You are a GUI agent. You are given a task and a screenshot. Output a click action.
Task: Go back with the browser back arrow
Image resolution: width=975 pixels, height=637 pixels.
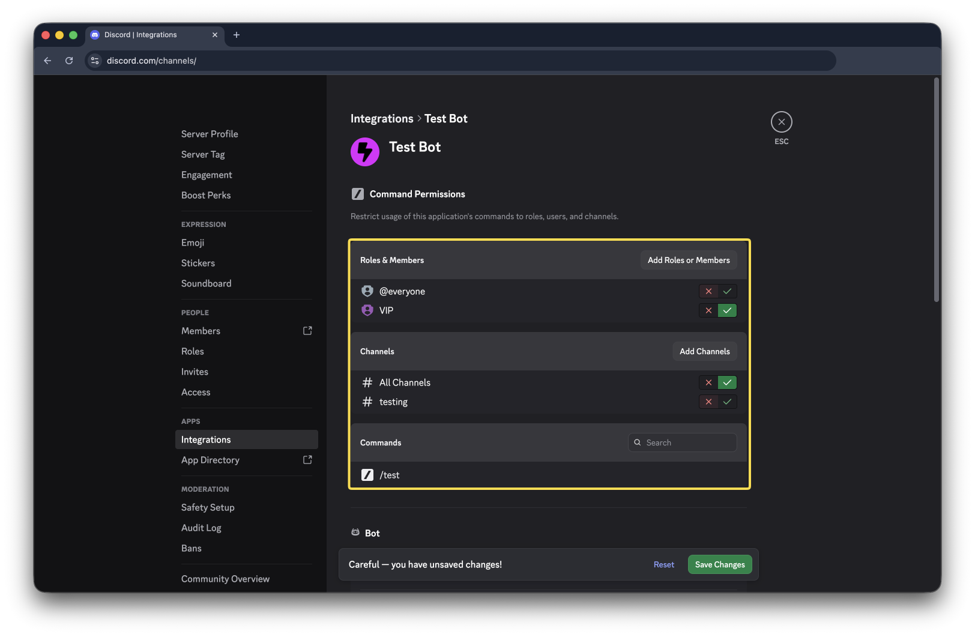[48, 61]
